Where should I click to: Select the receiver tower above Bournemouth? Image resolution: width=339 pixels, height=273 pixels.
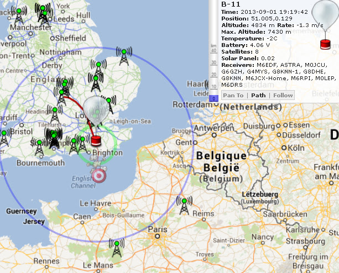point(39,146)
